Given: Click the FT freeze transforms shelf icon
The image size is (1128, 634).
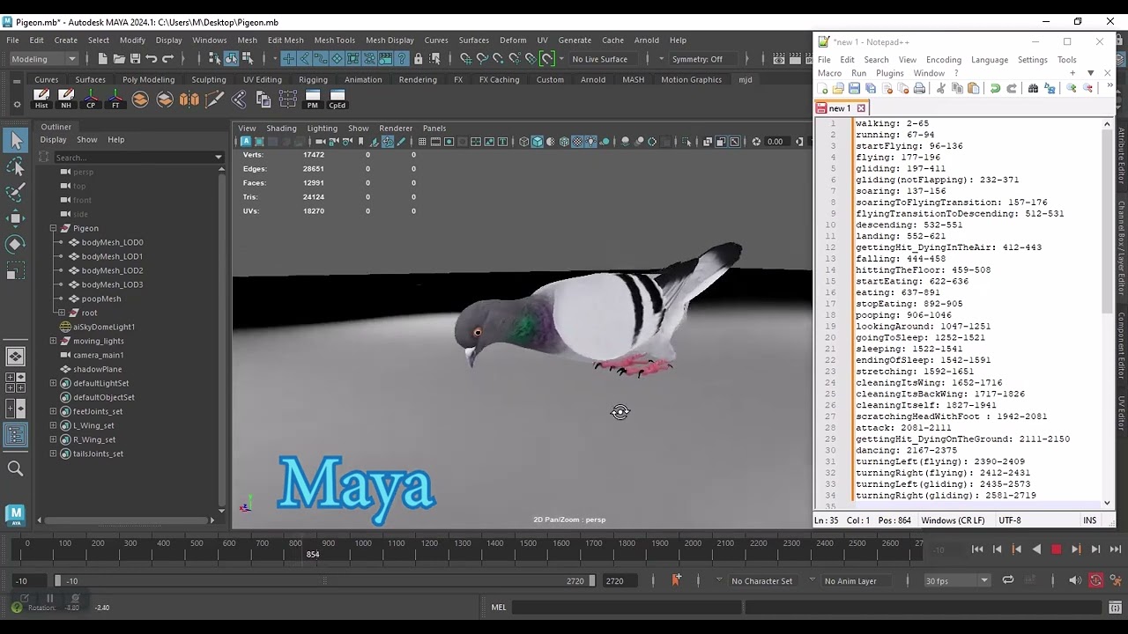Looking at the screenshot, I should tap(115, 99).
